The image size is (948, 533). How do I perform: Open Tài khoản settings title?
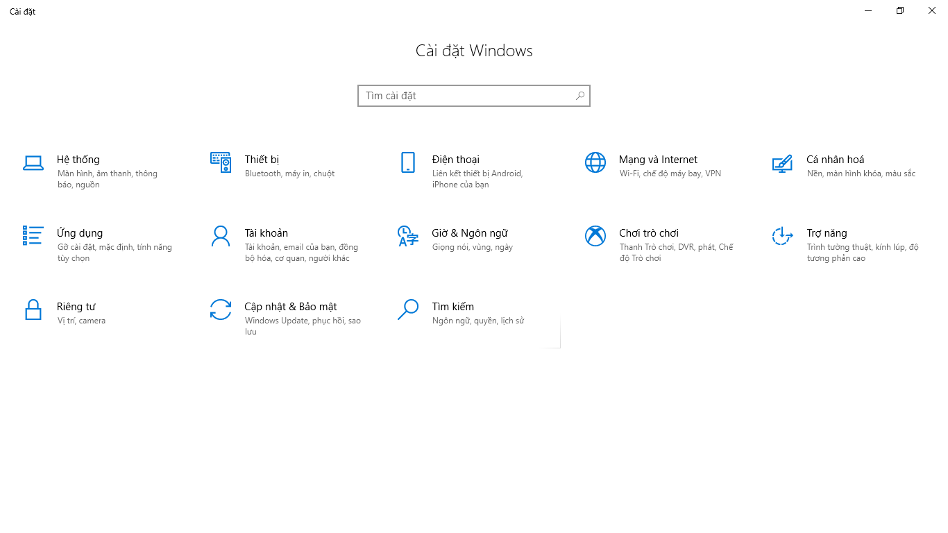click(x=266, y=233)
